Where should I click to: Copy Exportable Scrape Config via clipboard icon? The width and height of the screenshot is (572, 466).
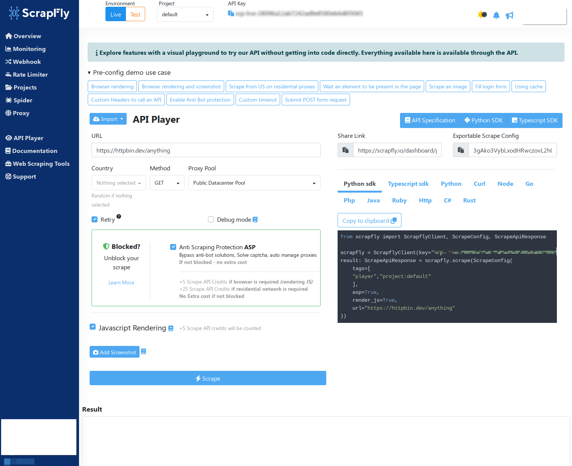[461, 150]
